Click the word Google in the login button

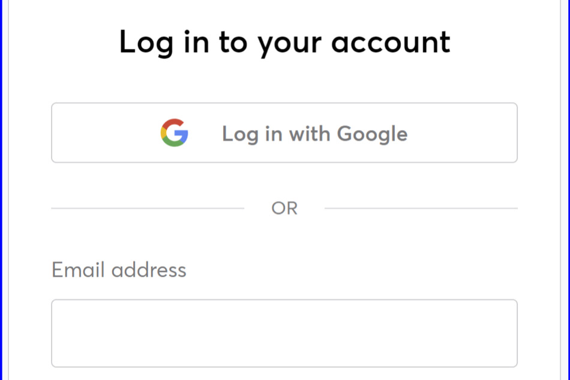(372, 134)
